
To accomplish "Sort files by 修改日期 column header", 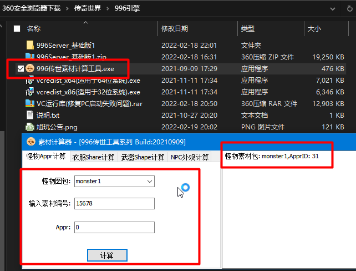I will (175, 29).
